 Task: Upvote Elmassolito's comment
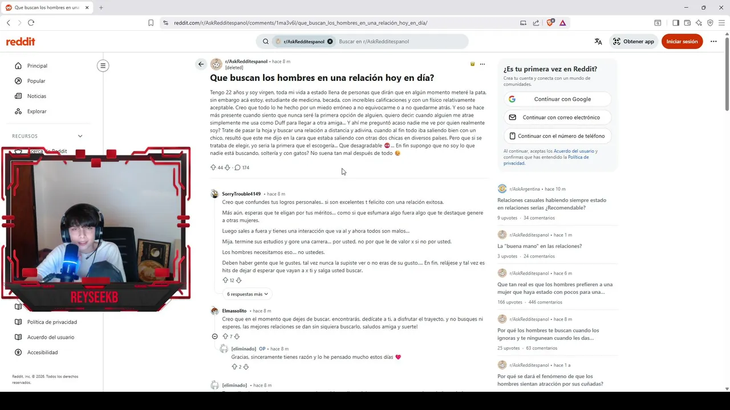(x=225, y=337)
